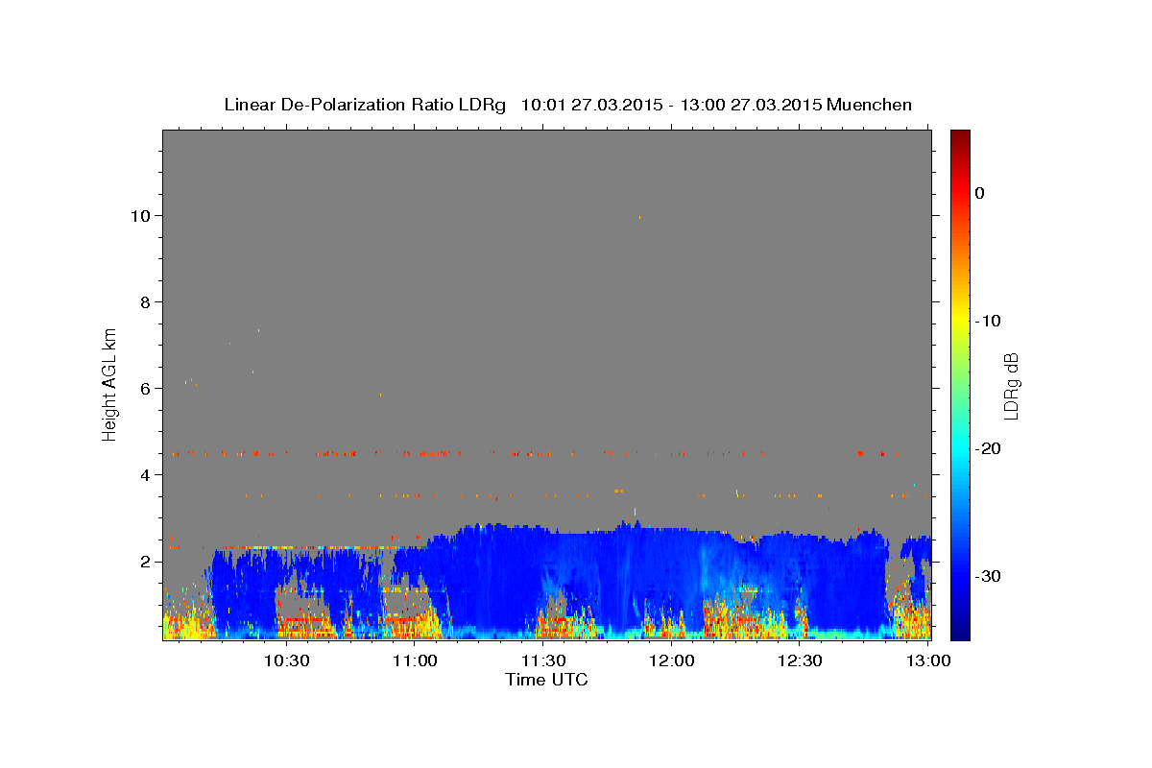Click the colorbar value '-10'
The width and height of the screenshot is (1152, 768).
point(988,321)
